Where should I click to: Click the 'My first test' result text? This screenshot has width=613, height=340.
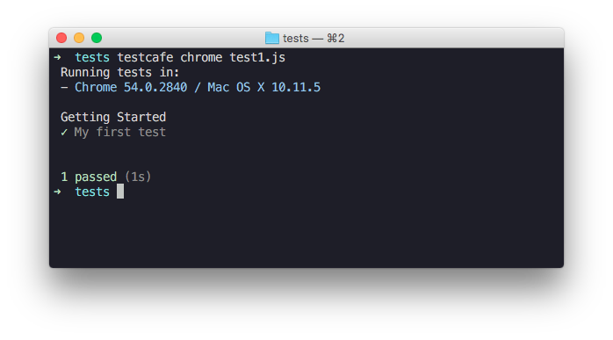pos(120,133)
